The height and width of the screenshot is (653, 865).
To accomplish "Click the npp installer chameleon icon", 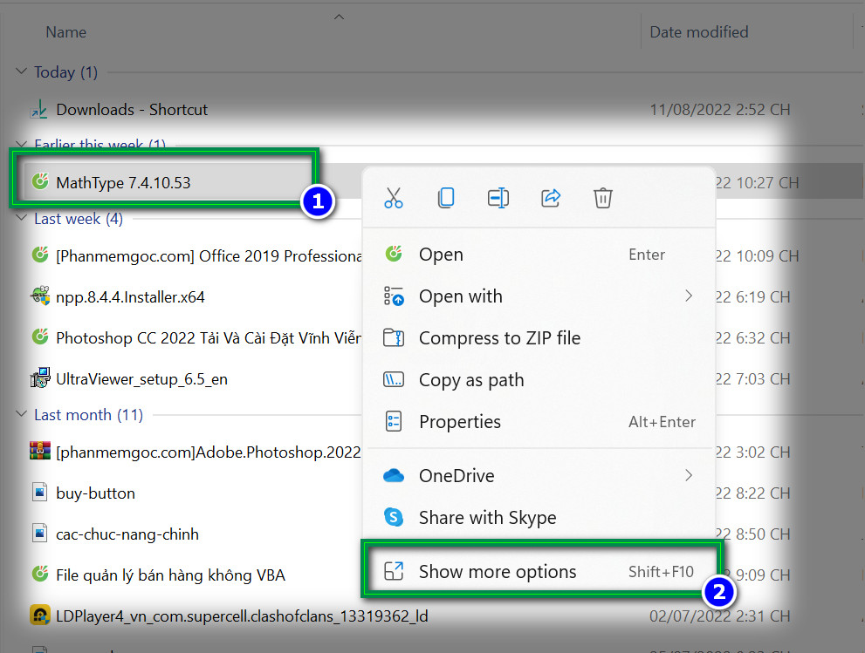I will pos(40,296).
